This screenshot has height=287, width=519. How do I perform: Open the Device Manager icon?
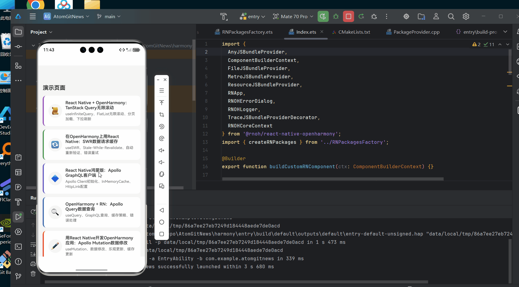click(406, 16)
